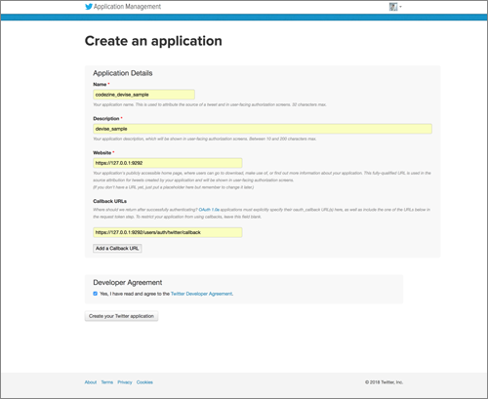Open the user avatar menu

coord(395,7)
